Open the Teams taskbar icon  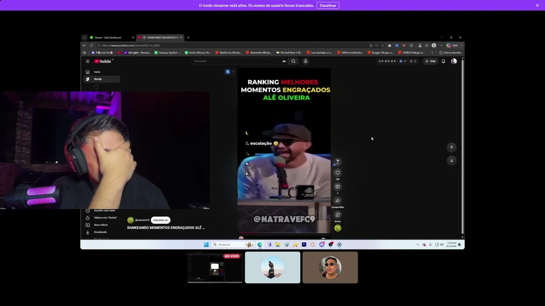tap(269, 244)
